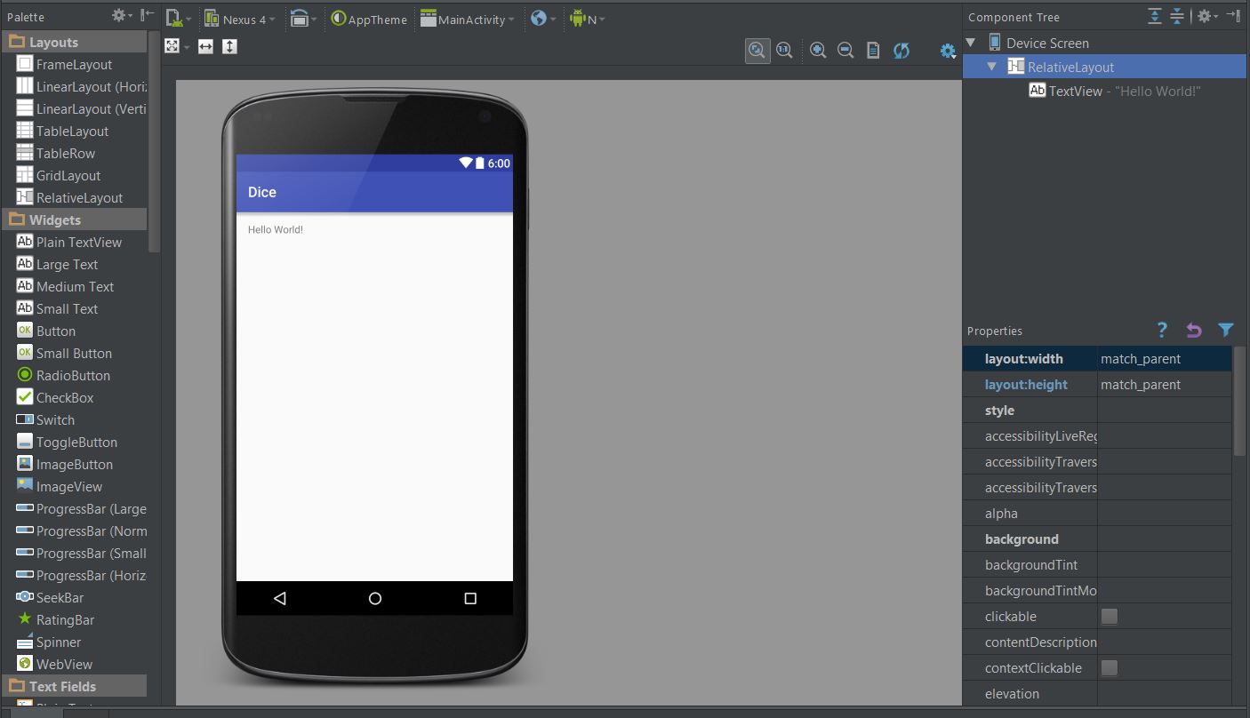The image size is (1250, 718).
Task: Click the elevation property row
Action: (1097, 694)
